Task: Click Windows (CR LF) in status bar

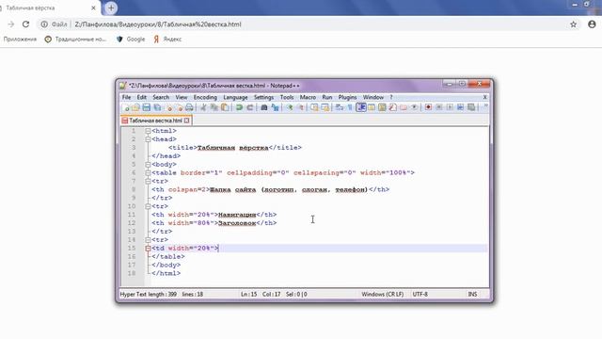Action: coord(383,294)
